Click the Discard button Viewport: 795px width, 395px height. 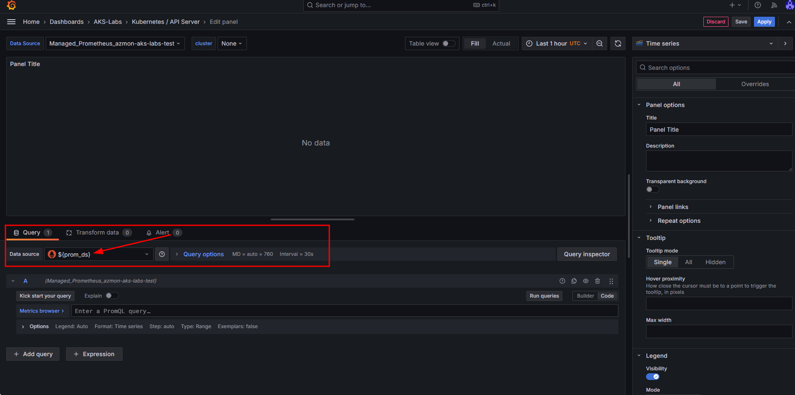pos(716,22)
